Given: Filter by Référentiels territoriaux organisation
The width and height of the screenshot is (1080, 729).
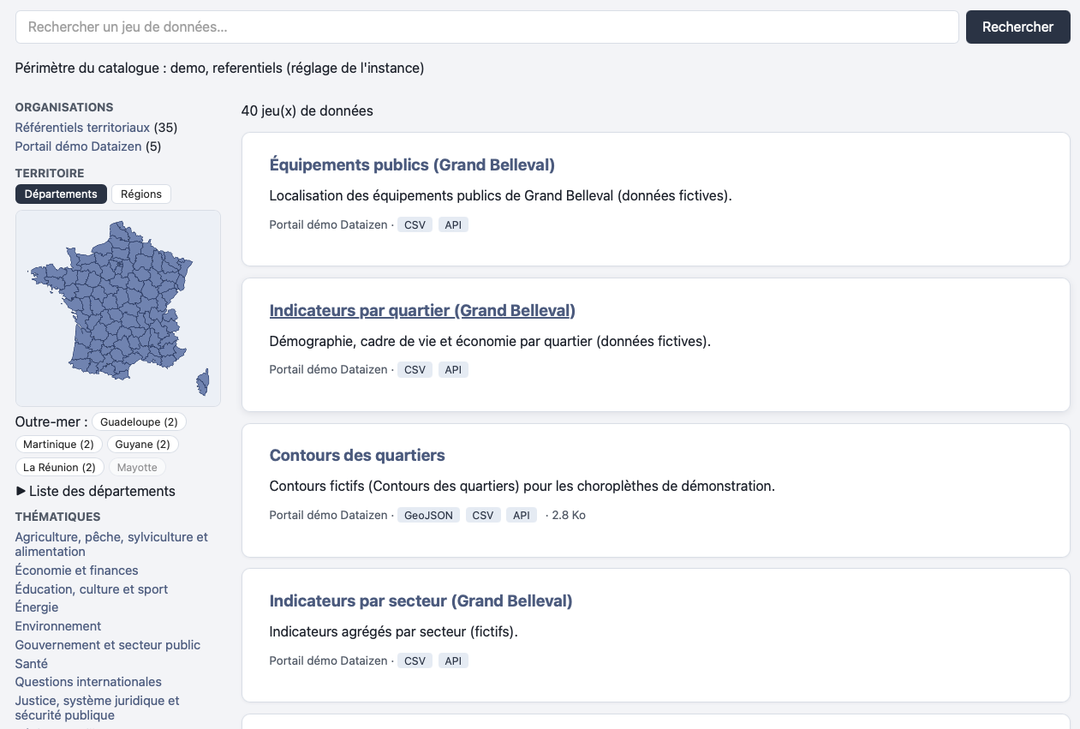Looking at the screenshot, I should (x=82, y=128).
